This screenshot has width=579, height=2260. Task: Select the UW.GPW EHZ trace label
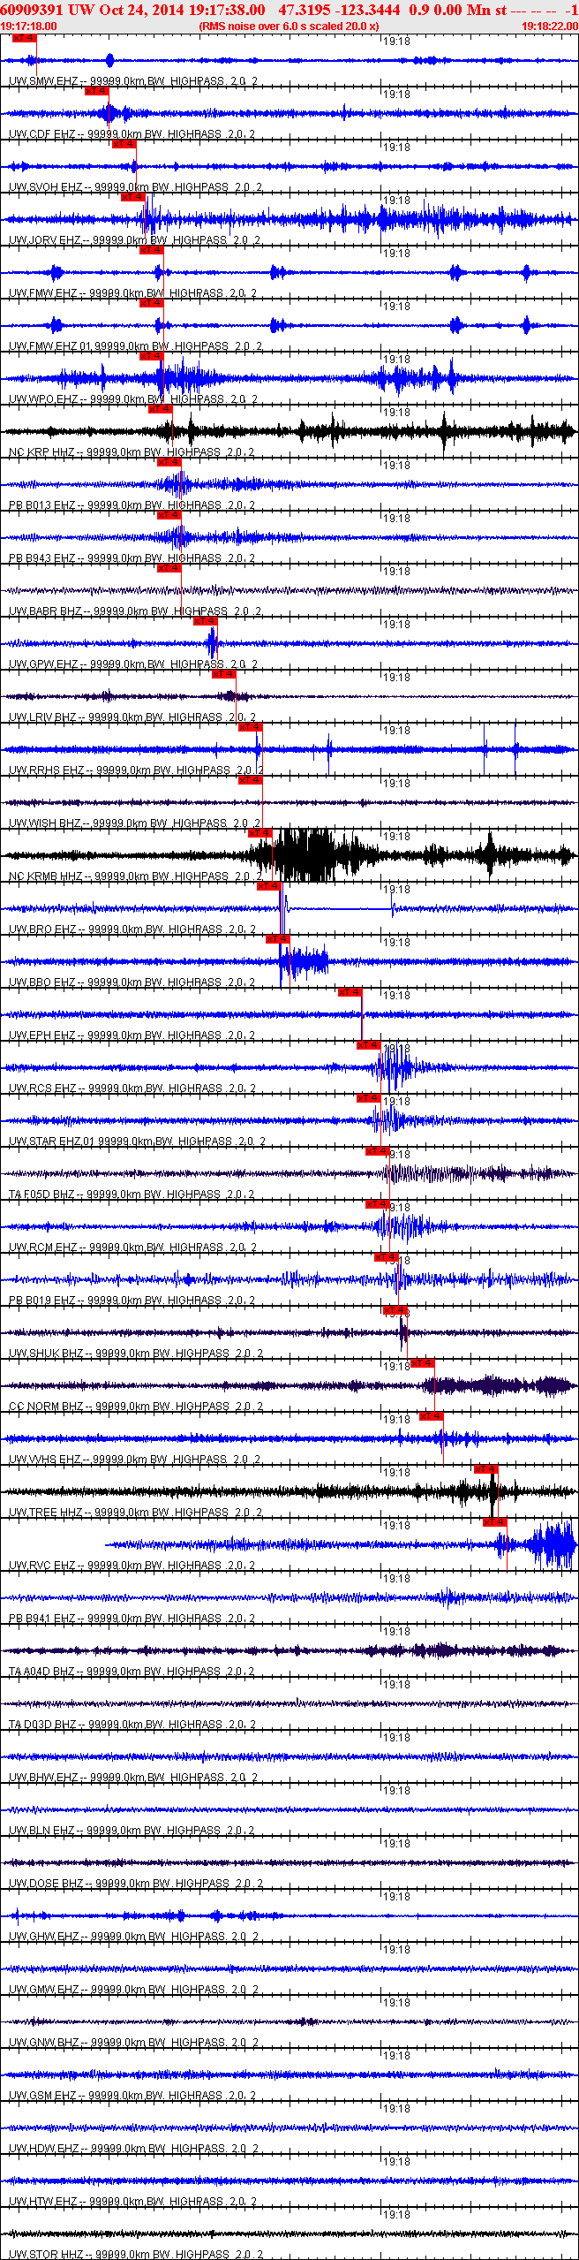point(133,664)
